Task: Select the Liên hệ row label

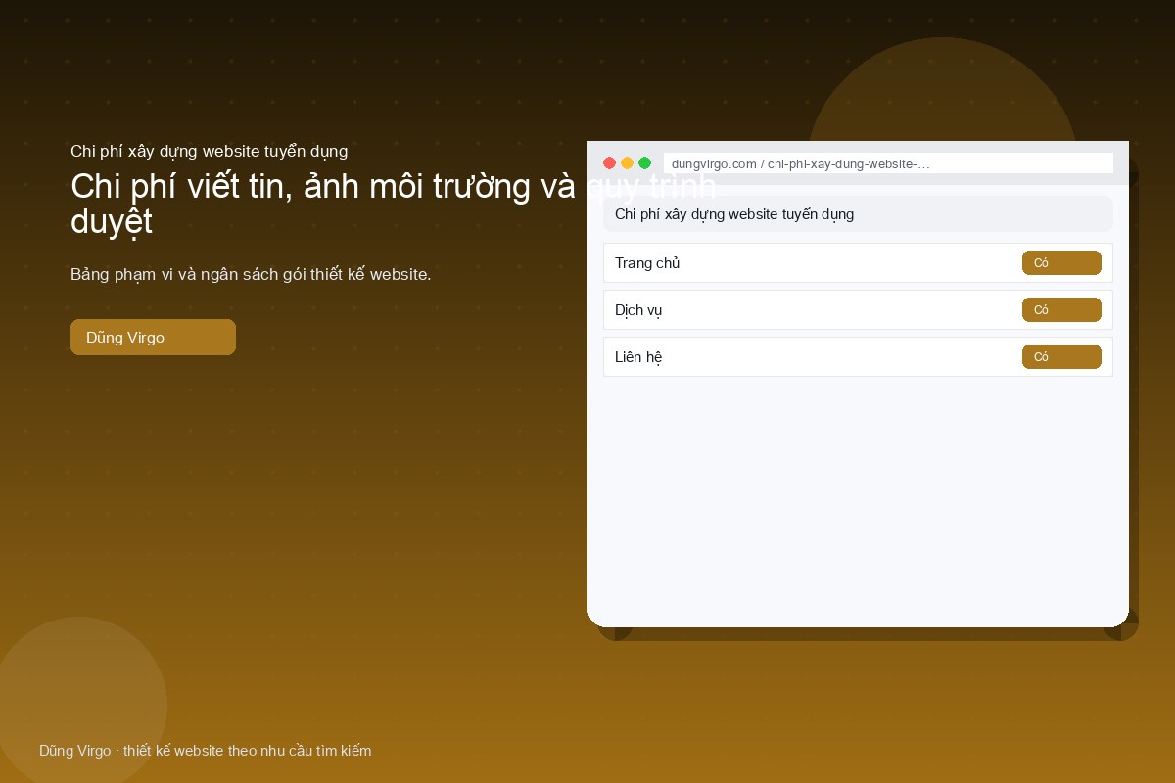Action: coord(638,357)
